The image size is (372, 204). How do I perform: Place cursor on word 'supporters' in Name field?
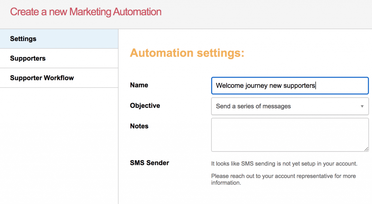300,86
